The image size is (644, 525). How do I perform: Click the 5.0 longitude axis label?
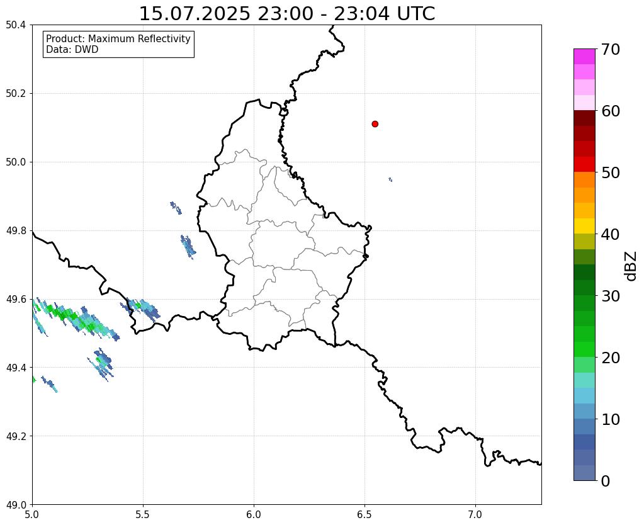32,515
